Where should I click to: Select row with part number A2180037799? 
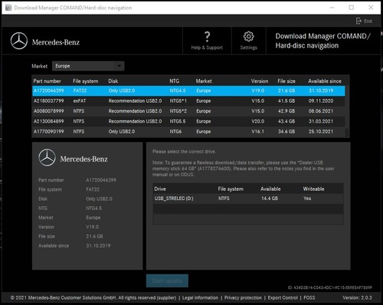point(188,101)
